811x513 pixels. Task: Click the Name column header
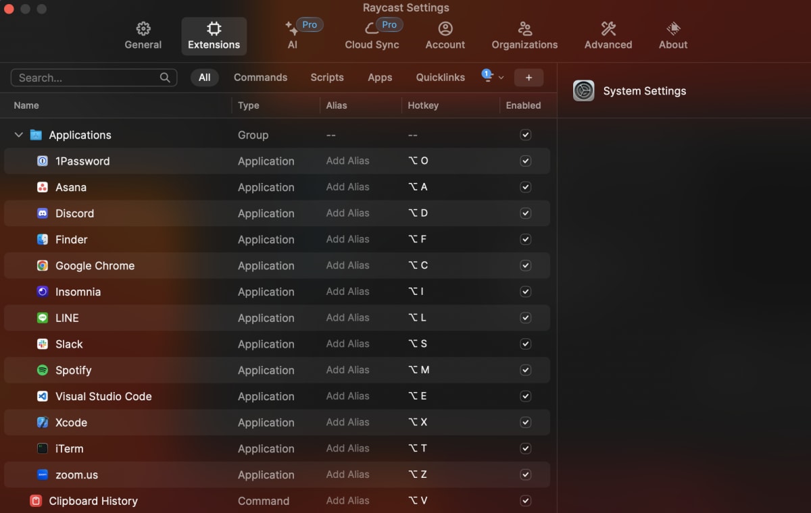click(x=26, y=105)
